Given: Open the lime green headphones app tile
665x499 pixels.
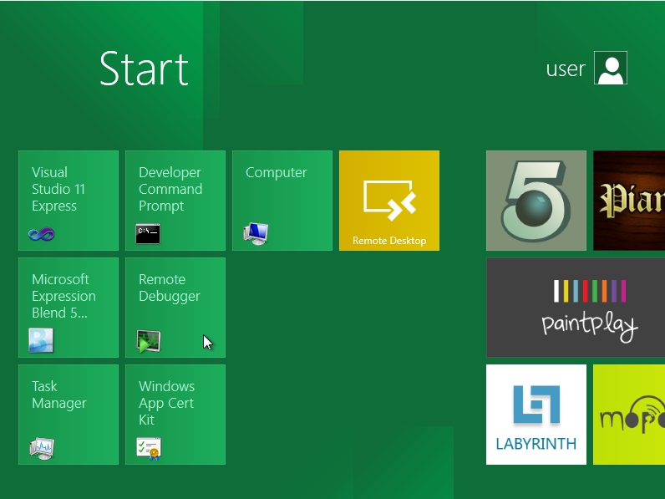Looking at the screenshot, I should [629, 414].
